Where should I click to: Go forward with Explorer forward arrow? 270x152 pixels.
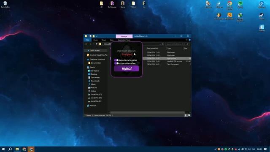[x=90, y=44]
